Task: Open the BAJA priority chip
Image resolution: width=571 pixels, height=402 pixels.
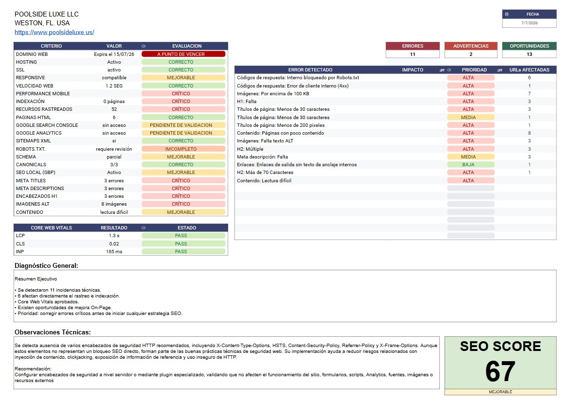Action: [x=471, y=165]
